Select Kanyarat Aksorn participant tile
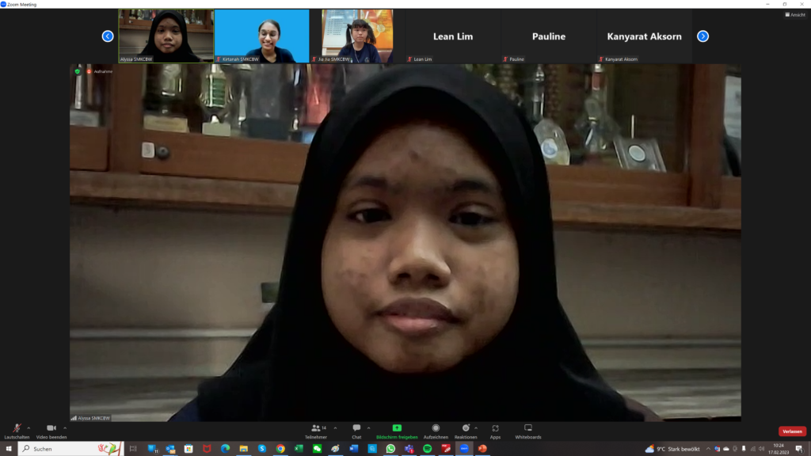 (644, 36)
